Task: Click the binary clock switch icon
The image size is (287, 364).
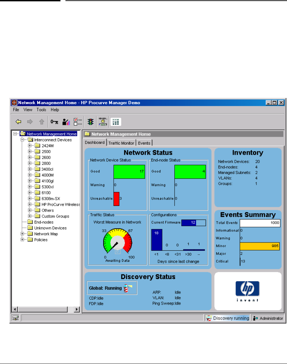Action: coord(103,122)
